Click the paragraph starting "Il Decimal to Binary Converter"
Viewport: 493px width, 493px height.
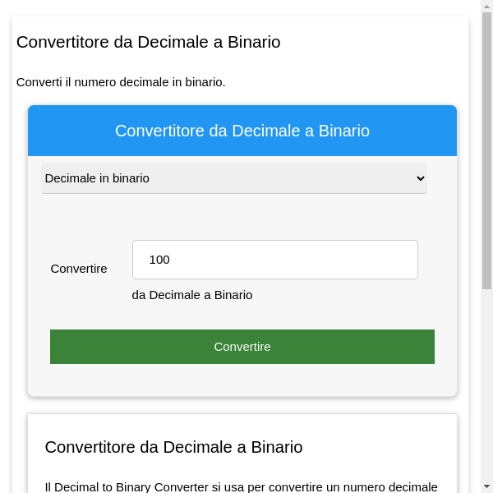point(241,486)
